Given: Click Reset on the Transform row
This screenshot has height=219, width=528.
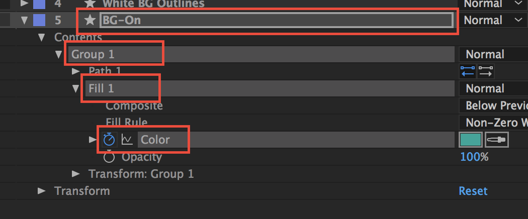Looking at the screenshot, I should [473, 191].
